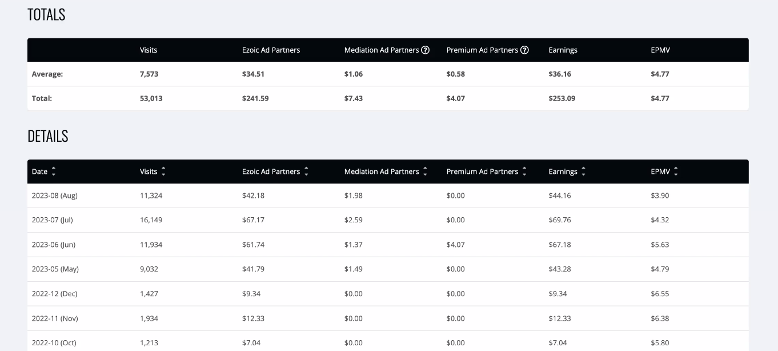Select June earnings value $67.18
The width and height of the screenshot is (778, 351).
pyautogui.click(x=560, y=245)
